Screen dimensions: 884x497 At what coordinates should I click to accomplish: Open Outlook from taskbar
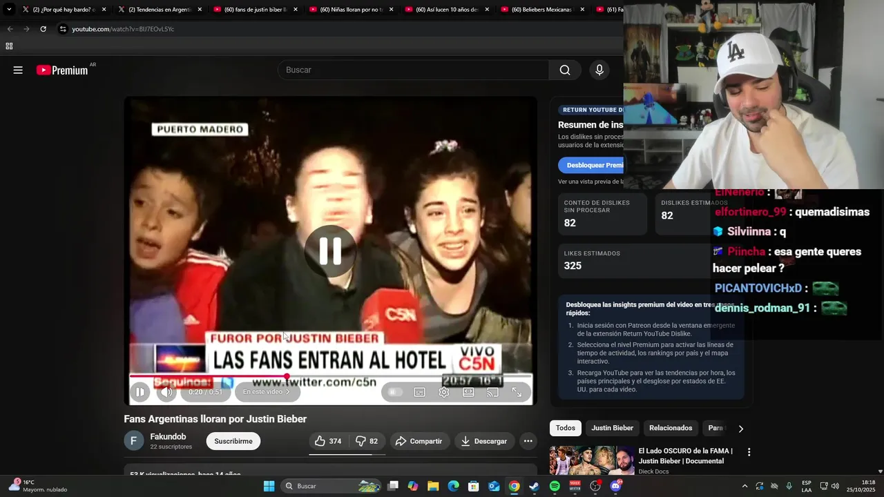[x=494, y=486]
